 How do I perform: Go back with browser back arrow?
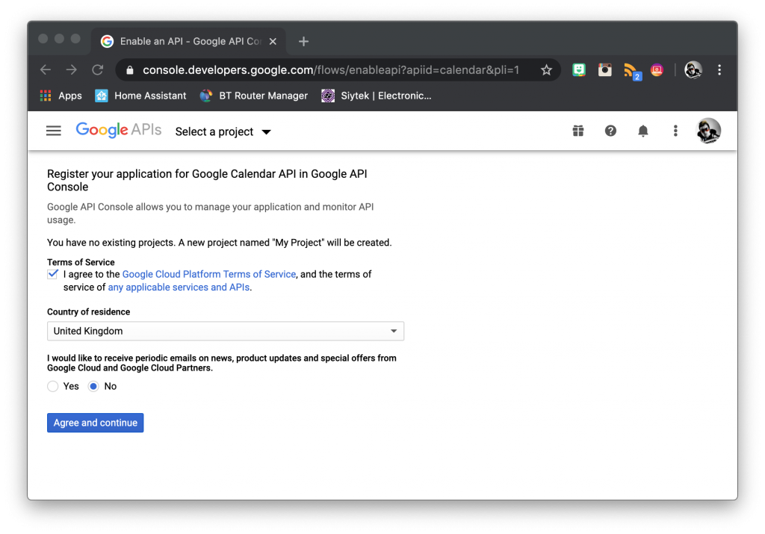[46, 69]
